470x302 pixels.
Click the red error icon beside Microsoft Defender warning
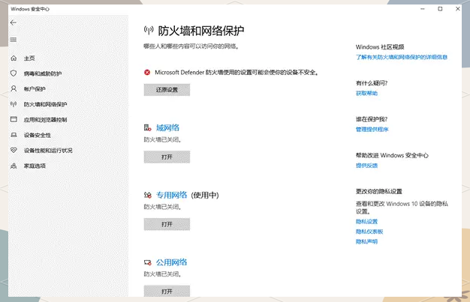(x=147, y=72)
